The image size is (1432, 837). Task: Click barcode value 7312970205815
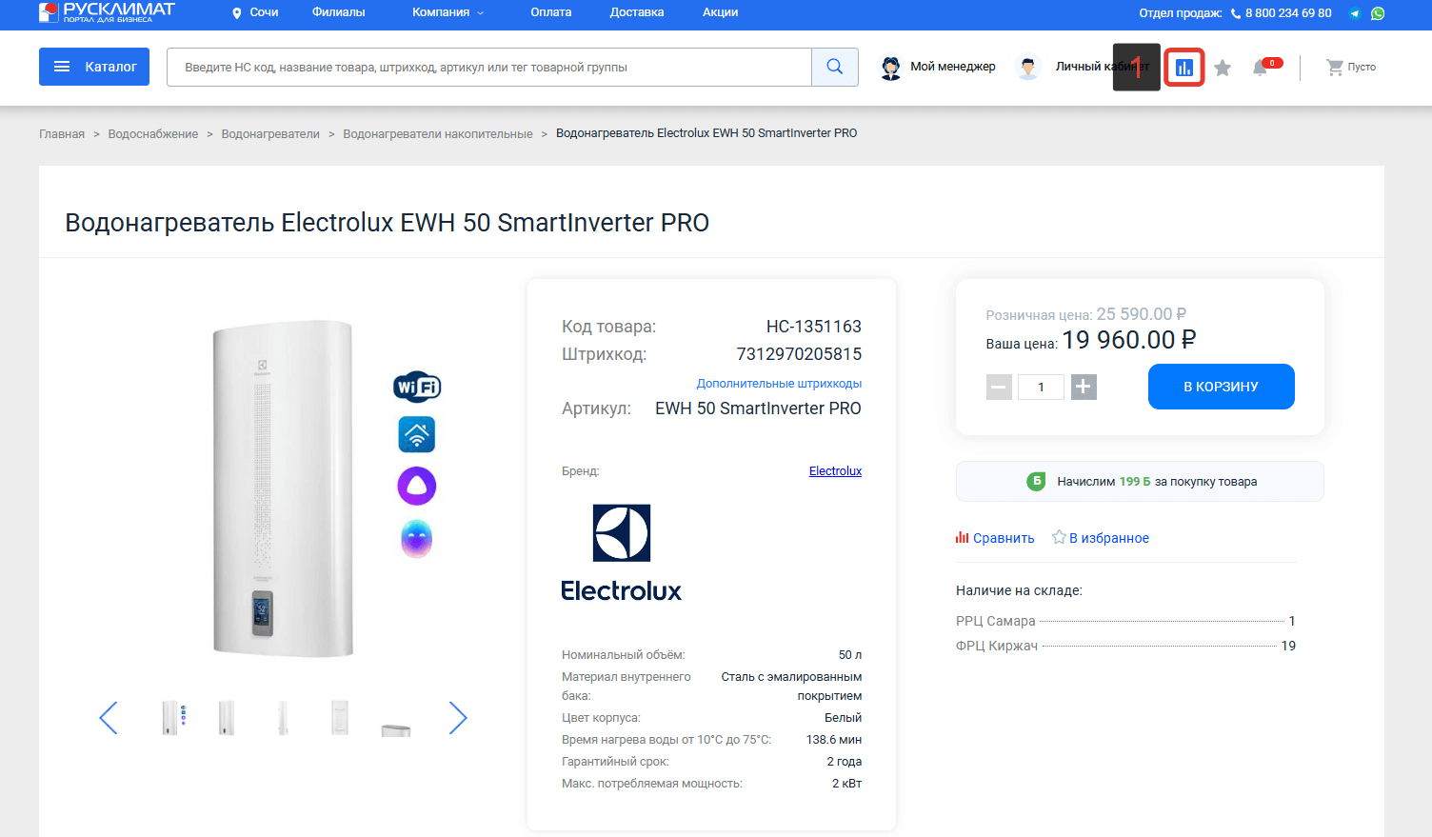point(799,354)
